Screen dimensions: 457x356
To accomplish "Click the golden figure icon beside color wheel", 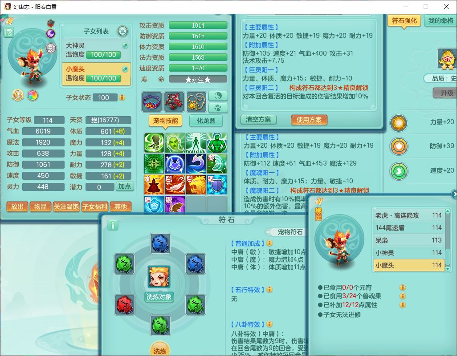I will pyautogui.click(x=18, y=95).
